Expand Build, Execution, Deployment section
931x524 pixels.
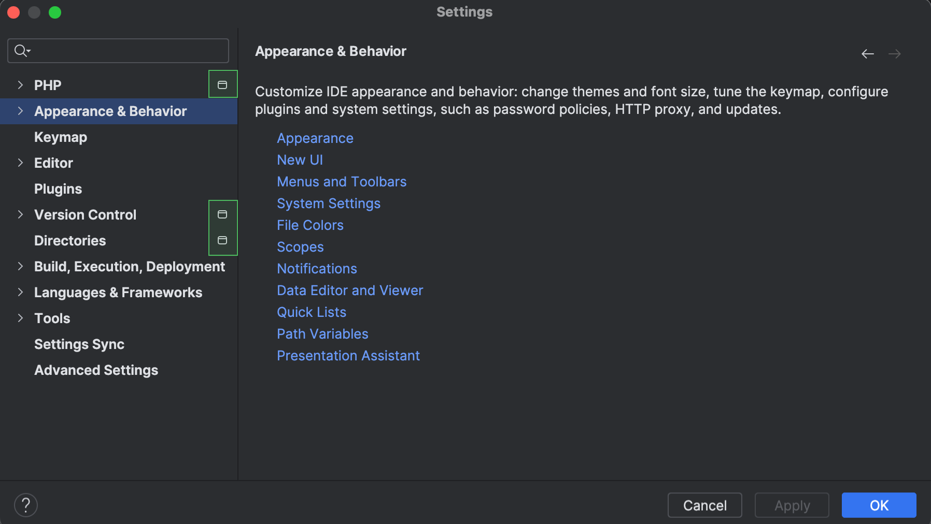(x=20, y=266)
